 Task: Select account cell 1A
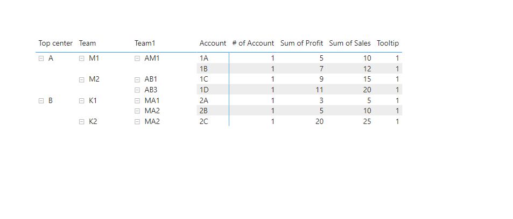pos(213,58)
